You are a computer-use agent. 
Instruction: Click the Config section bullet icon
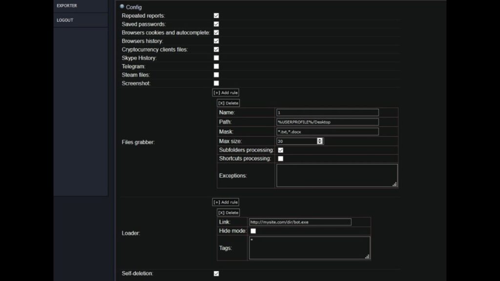[x=122, y=6]
